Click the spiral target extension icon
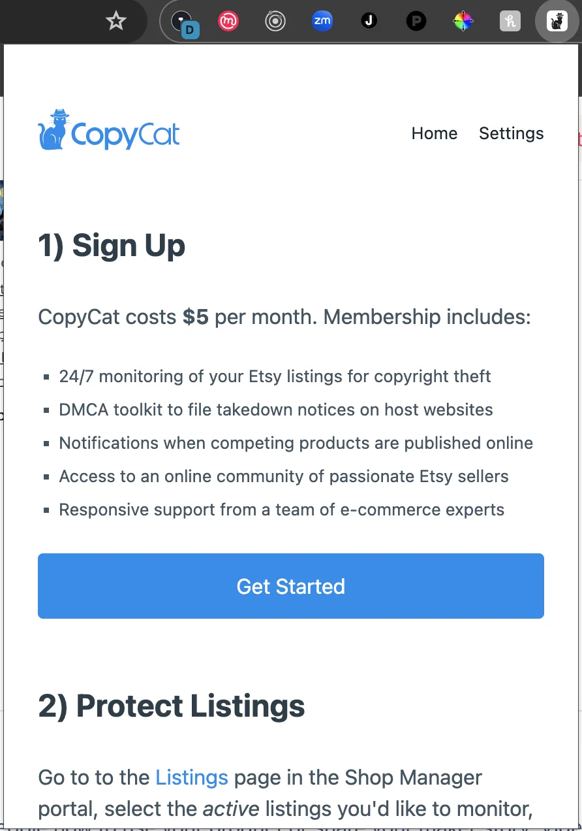582x831 pixels. 275,21
